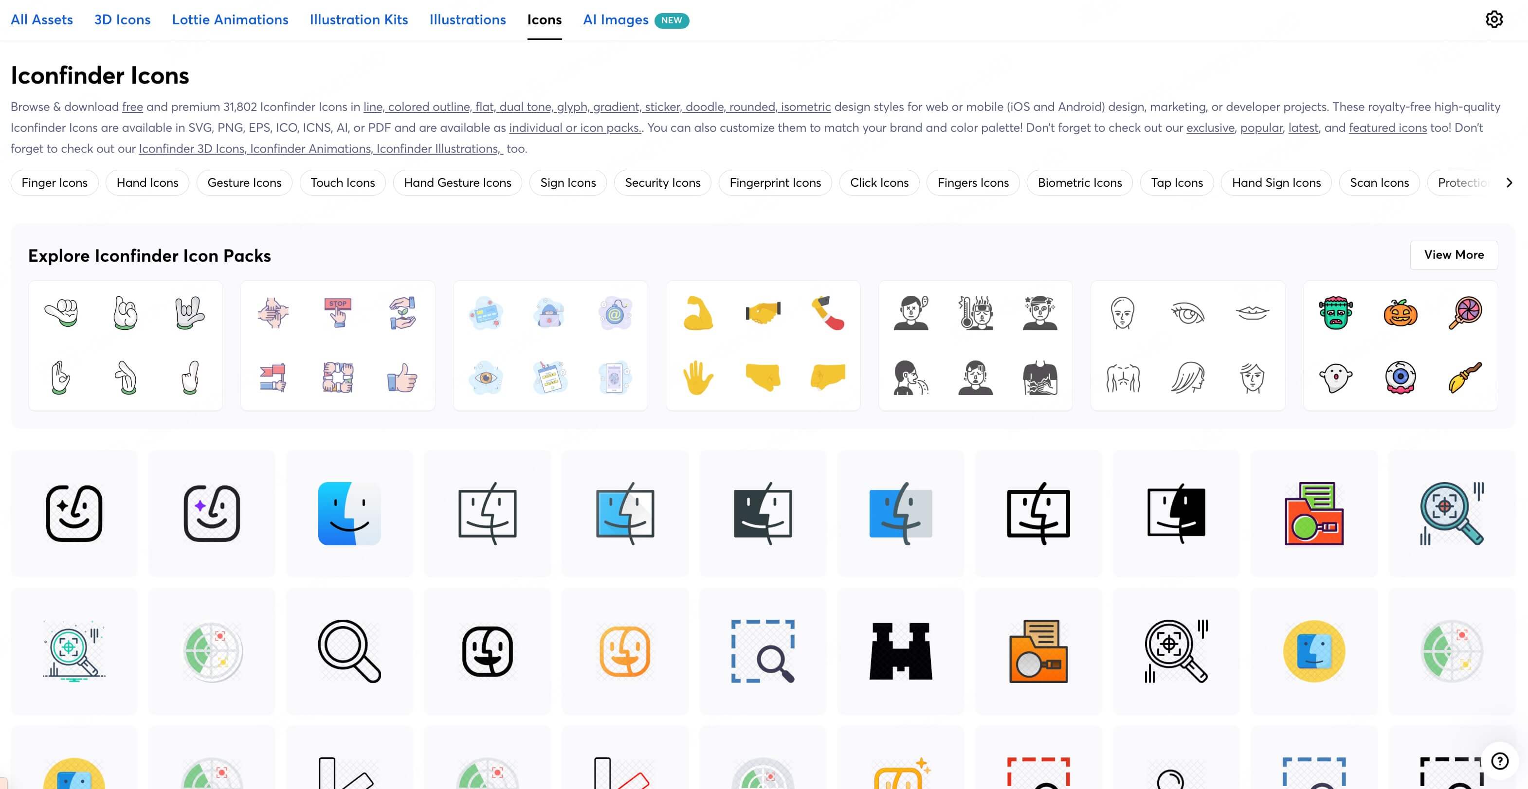The height and width of the screenshot is (789, 1528).
Task: Filter by Touch Icons tag
Action: (343, 182)
